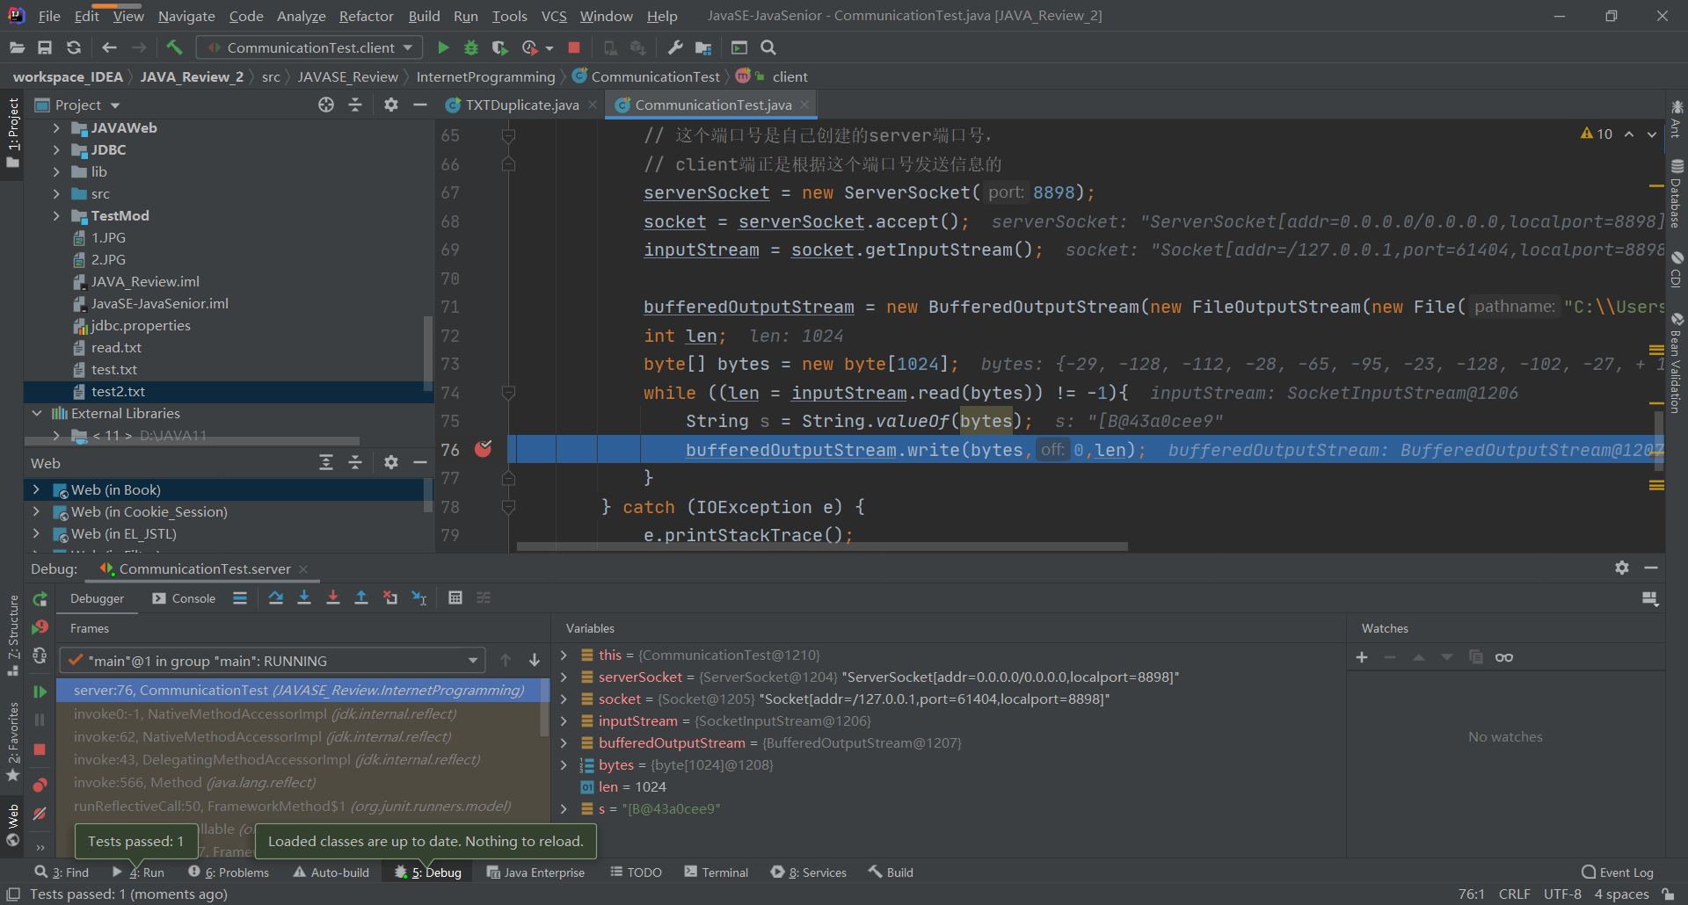
Task: Open Evaluate Expression calculator icon
Action: 455,597
